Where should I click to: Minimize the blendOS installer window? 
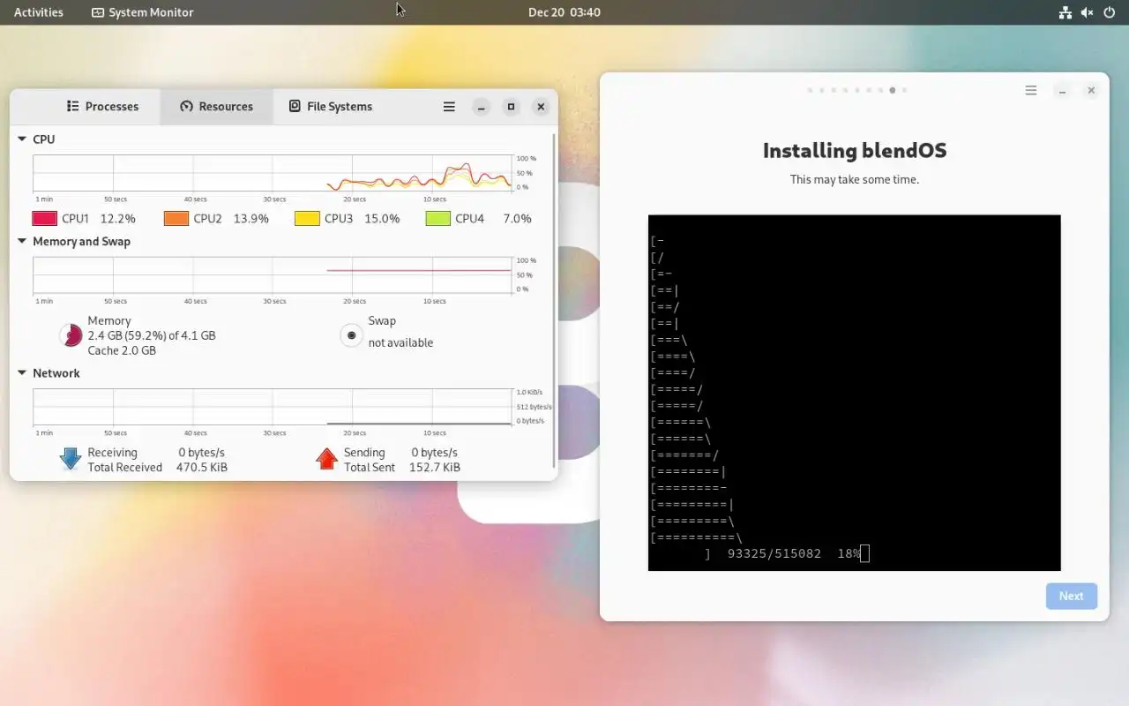(x=1062, y=90)
